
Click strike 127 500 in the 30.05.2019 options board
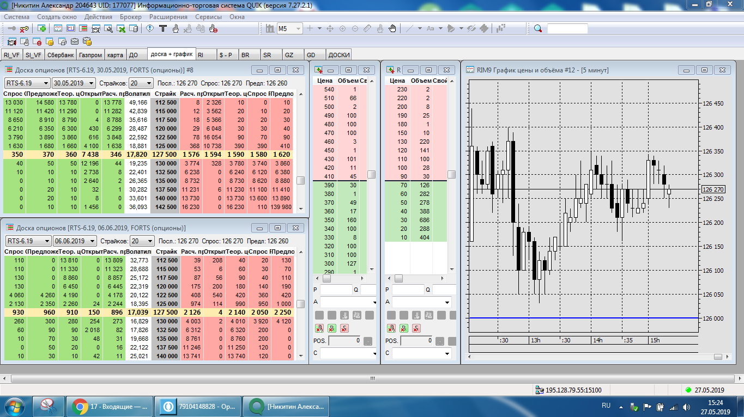pos(165,154)
